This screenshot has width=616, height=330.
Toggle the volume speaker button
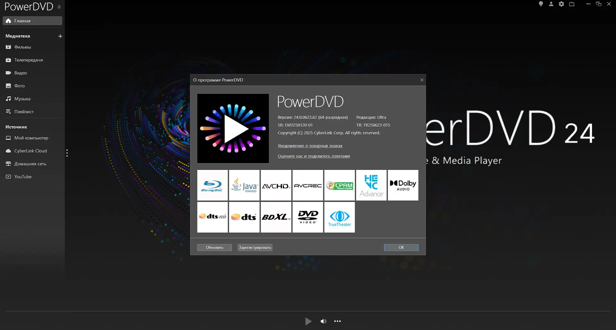pyautogui.click(x=323, y=321)
